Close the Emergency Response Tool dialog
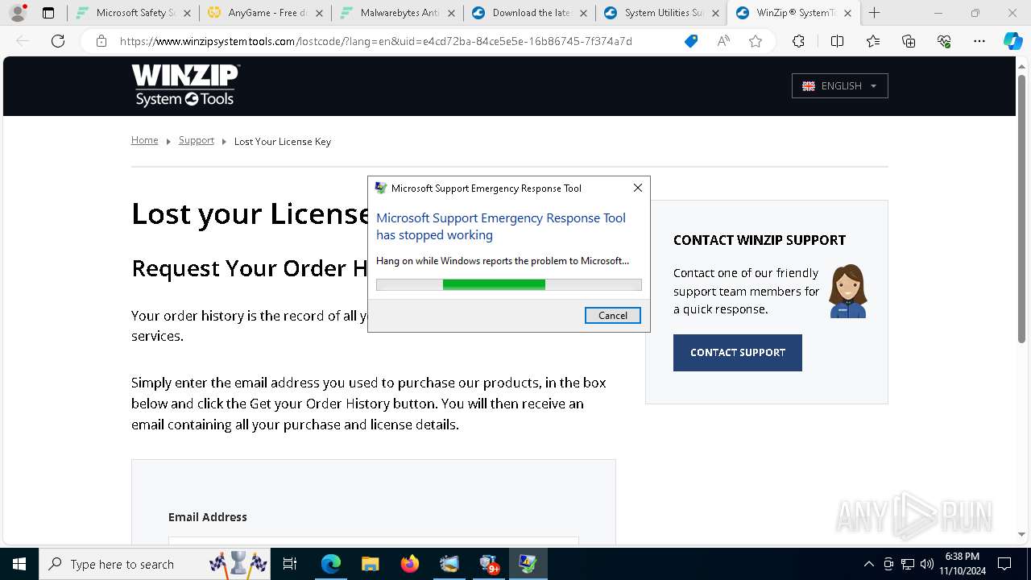Viewport: 1031px width, 580px height. [637, 188]
